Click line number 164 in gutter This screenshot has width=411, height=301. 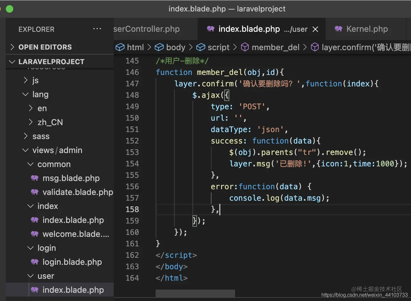132,278
